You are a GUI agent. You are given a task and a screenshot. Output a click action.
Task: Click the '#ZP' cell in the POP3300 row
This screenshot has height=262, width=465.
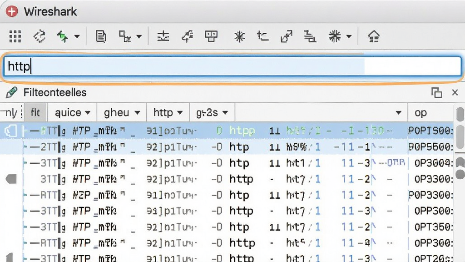tap(82, 195)
